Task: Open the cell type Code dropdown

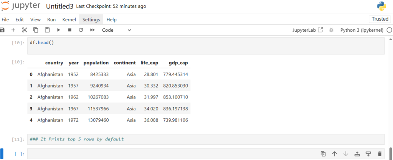Action: [116, 30]
